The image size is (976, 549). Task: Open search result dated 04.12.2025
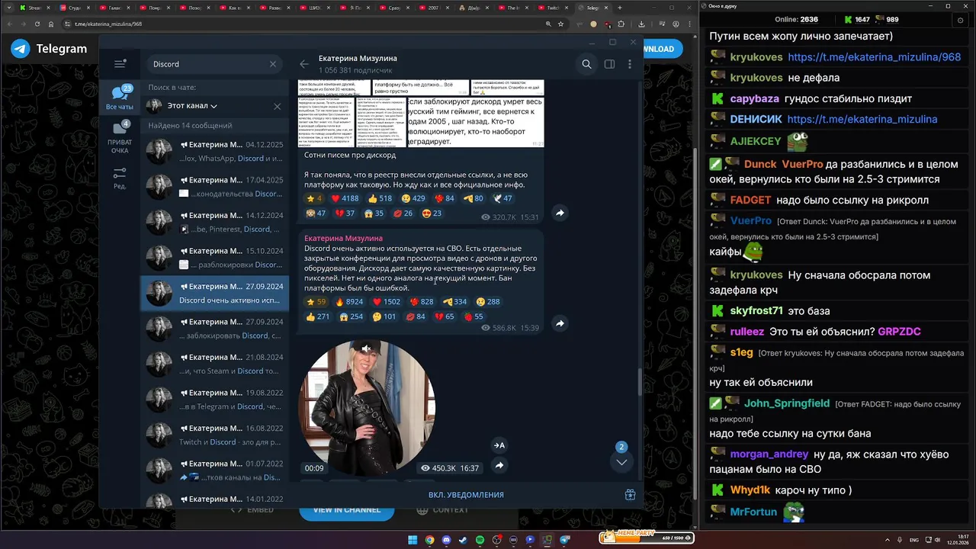coord(215,151)
